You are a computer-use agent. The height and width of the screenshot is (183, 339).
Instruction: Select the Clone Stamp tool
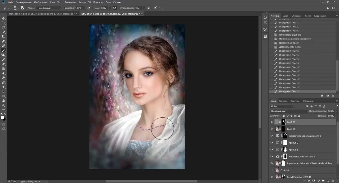(x=3, y=55)
